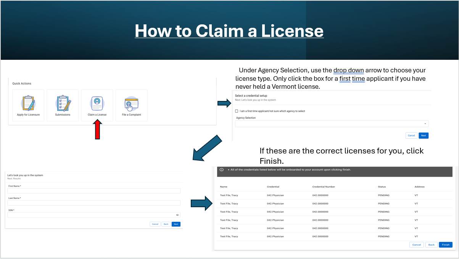This screenshot has width=459, height=259.
Task: Click the Submissions clipboard icon
Action: [63, 105]
